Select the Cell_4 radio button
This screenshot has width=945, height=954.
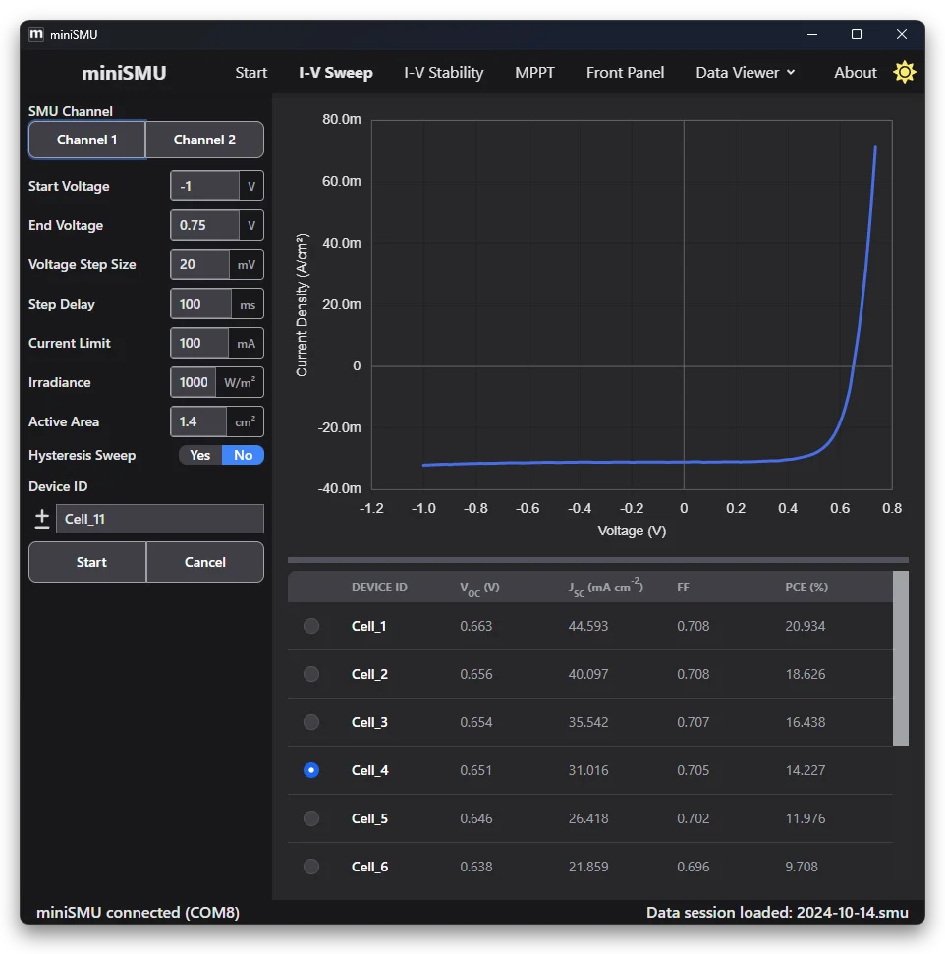pyautogui.click(x=311, y=770)
